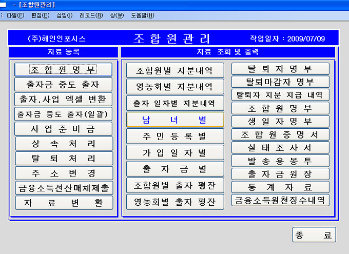Image resolution: width=349 pixels, height=254 pixels.
Task: Click the 작업일자 2009/07/09 text
Action: (x=287, y=38)
